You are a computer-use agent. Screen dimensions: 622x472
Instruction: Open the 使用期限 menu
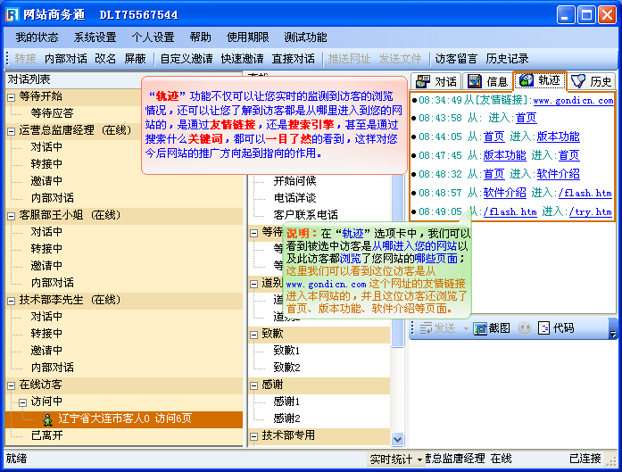247,37
